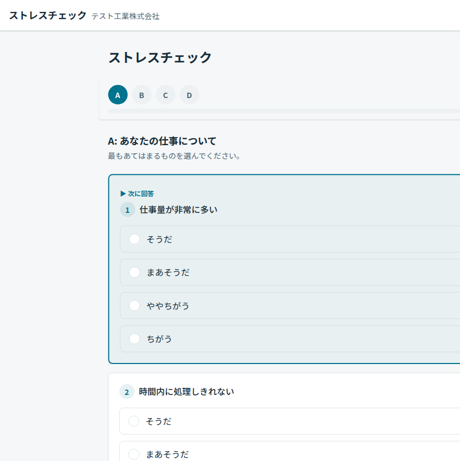Screen dimensions: 460x461
Task: Select section A step circle
Action: (118, 95)
